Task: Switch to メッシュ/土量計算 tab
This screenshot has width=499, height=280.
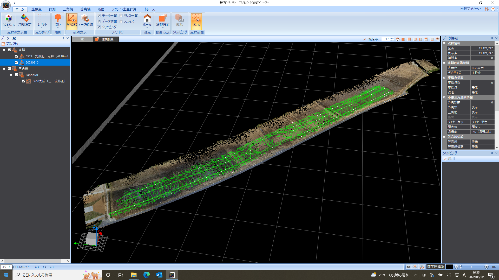Action: tap(124, 9)
